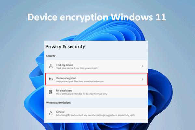195x130 pixels.
Task: Click the partially visible item below General
Action: point(97,121)
